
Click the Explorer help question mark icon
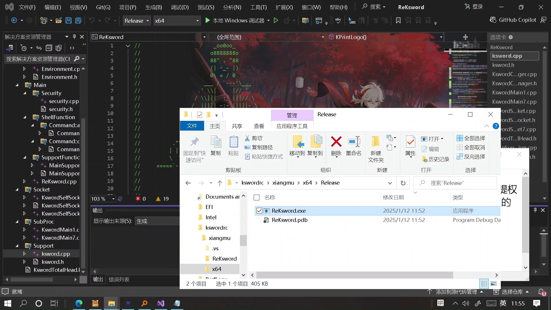[x=496, y=126]
